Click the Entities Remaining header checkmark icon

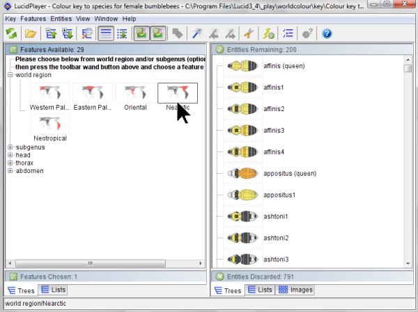click(219, 49)
